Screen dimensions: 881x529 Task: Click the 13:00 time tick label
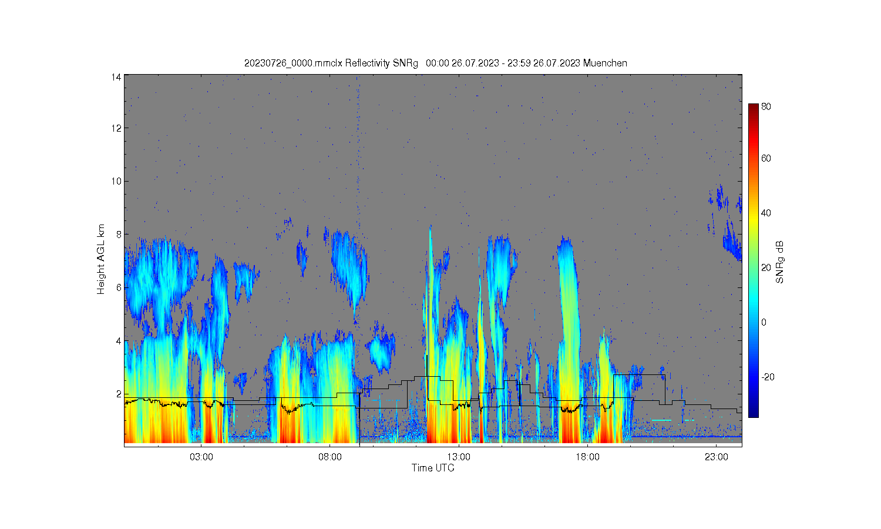(459, 457)
